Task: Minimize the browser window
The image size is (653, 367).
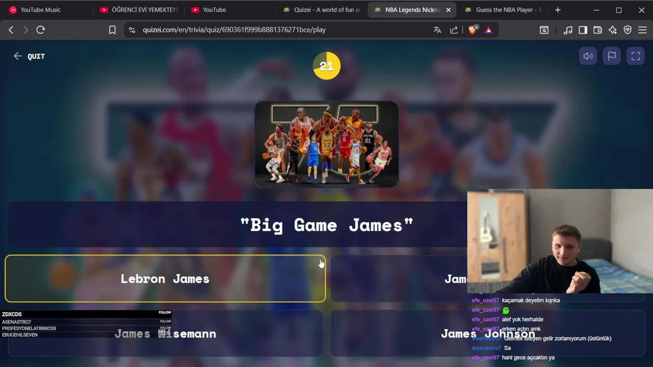Action: (596, 10)
